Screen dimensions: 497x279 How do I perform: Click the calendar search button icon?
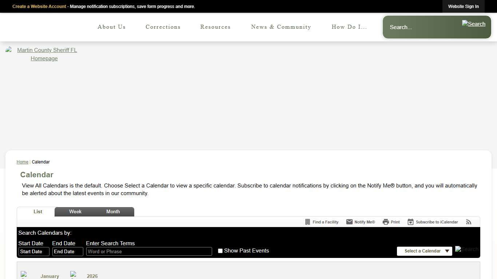tap(466, 250)
